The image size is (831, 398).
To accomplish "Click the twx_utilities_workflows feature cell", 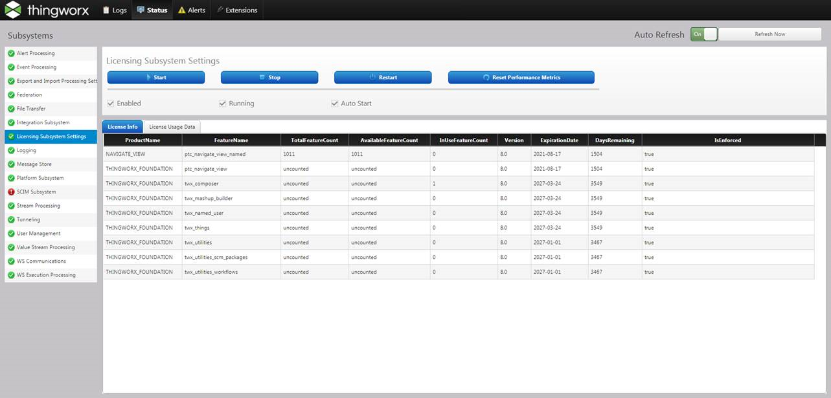I will (231, 272).
